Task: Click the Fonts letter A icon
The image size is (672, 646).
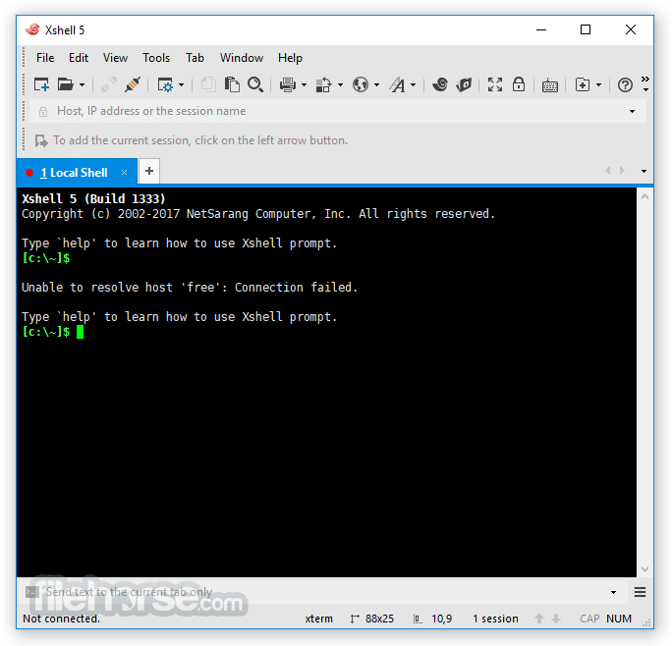Action: pyautogui.click(x=397, y=84)
